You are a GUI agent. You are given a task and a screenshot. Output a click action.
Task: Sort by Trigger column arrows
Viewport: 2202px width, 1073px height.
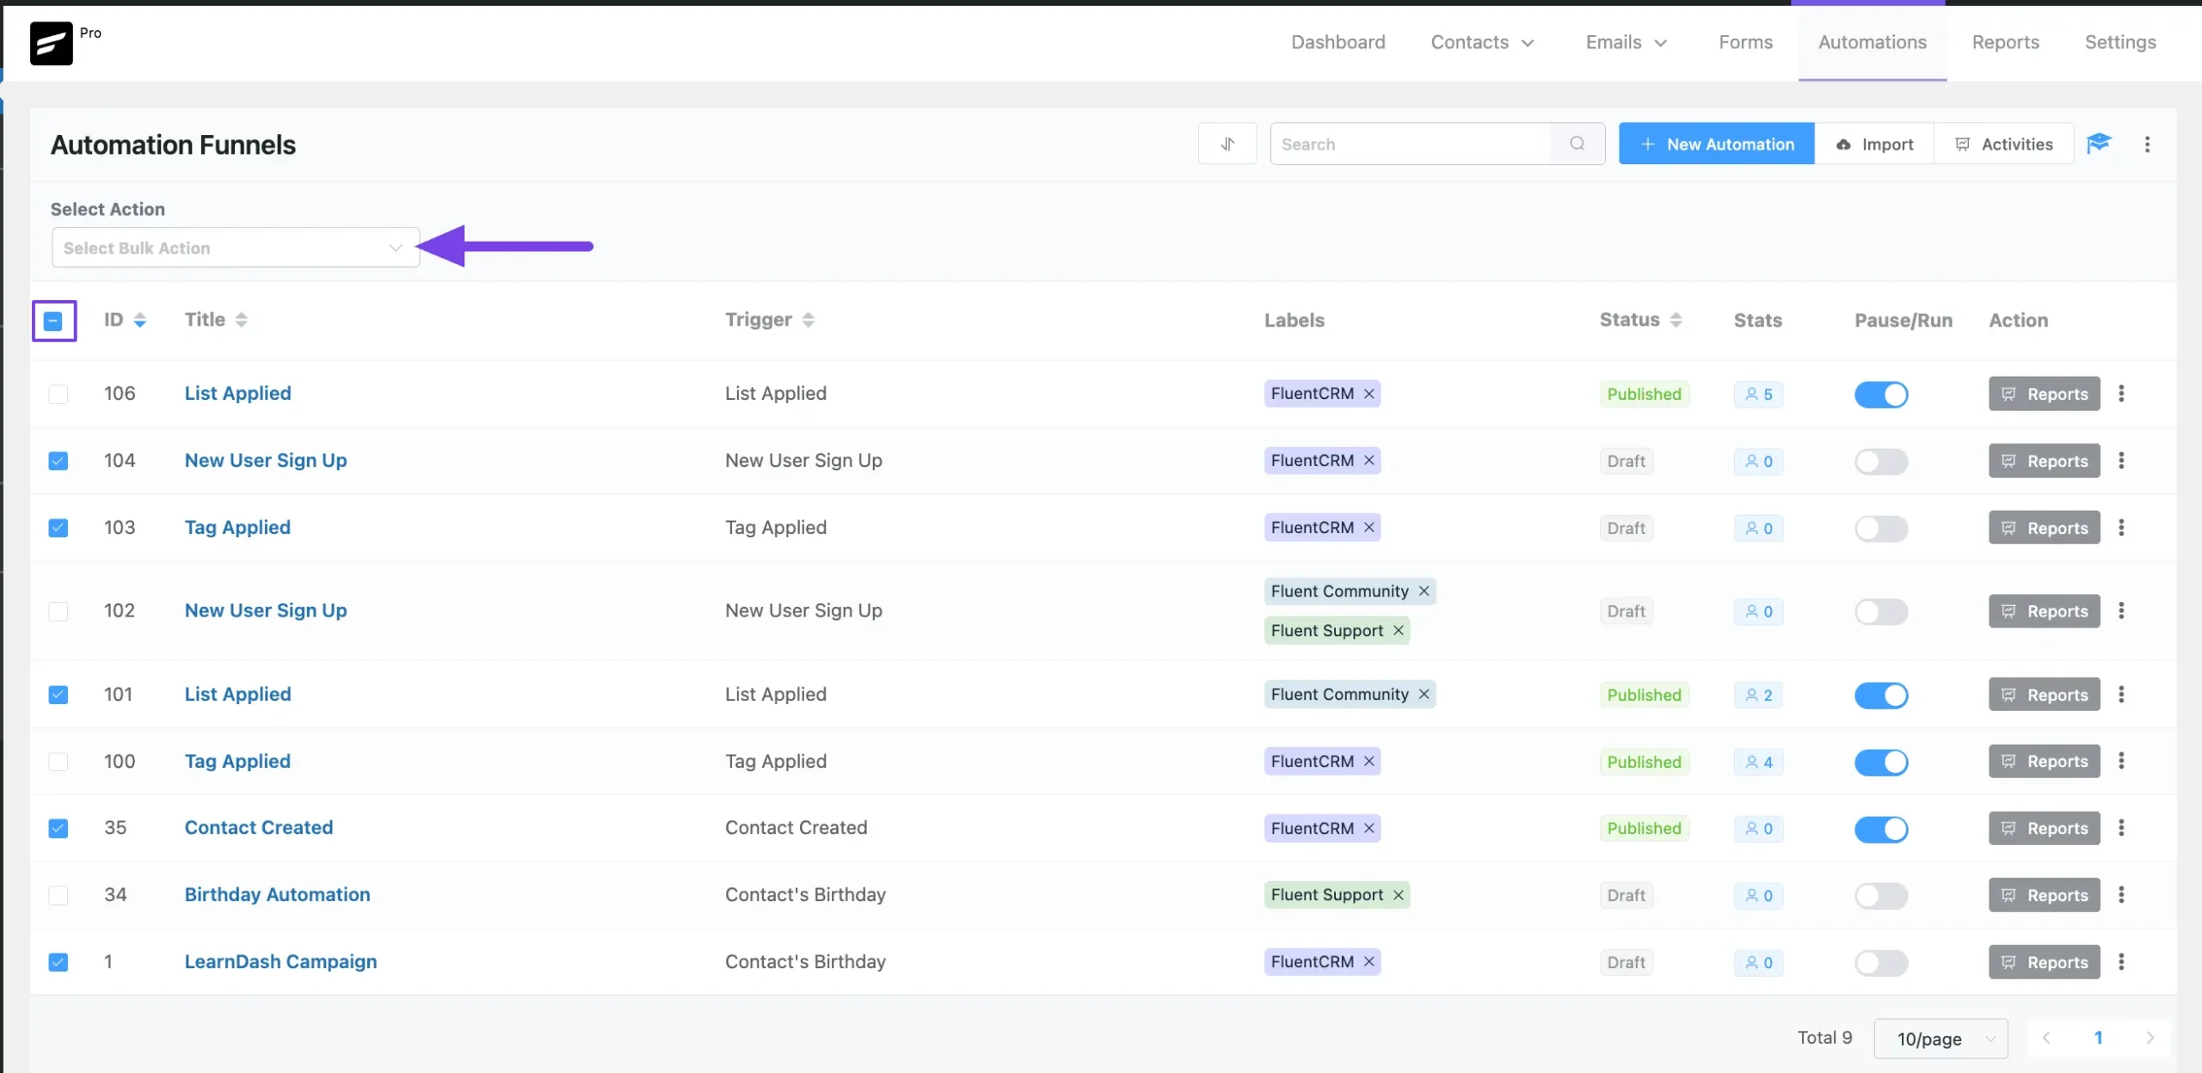tap(808, 320)
